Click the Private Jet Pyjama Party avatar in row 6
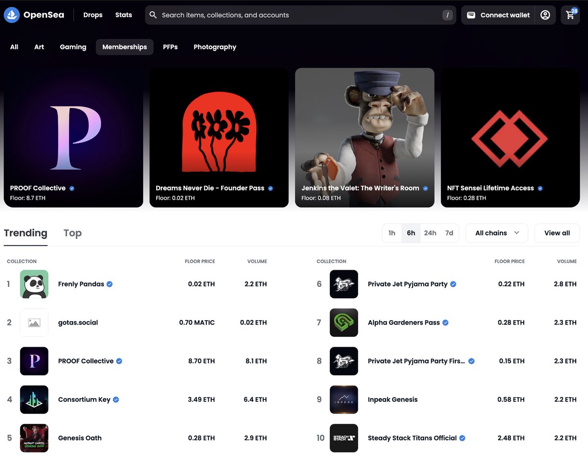Viewport: 588px width, 463px height. [344, 284]
